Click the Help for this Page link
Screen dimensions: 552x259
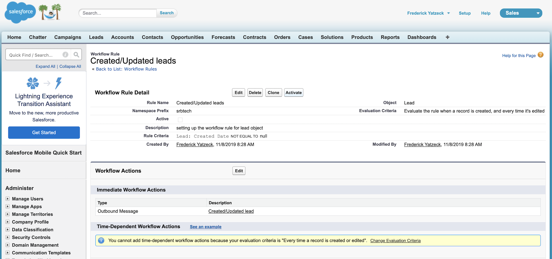[519, 55]
